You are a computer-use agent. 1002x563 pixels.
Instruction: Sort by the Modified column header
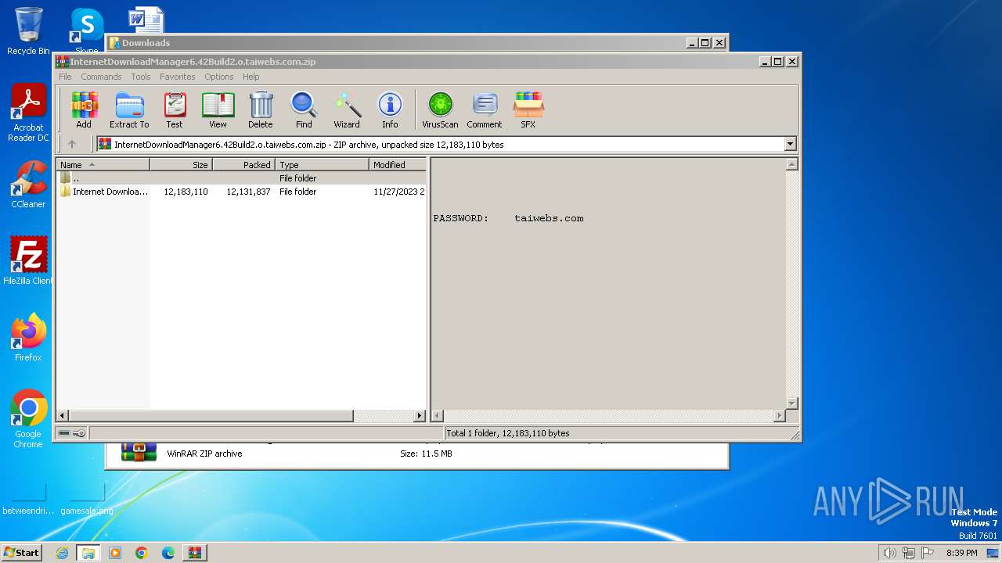(398, 165)
